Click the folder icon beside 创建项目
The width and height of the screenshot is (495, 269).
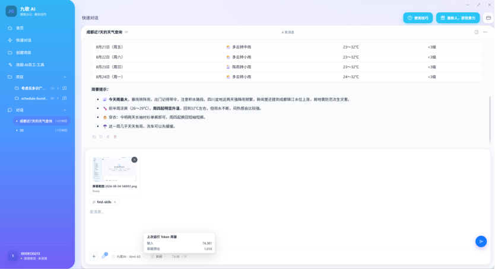[x=10, y=53]
